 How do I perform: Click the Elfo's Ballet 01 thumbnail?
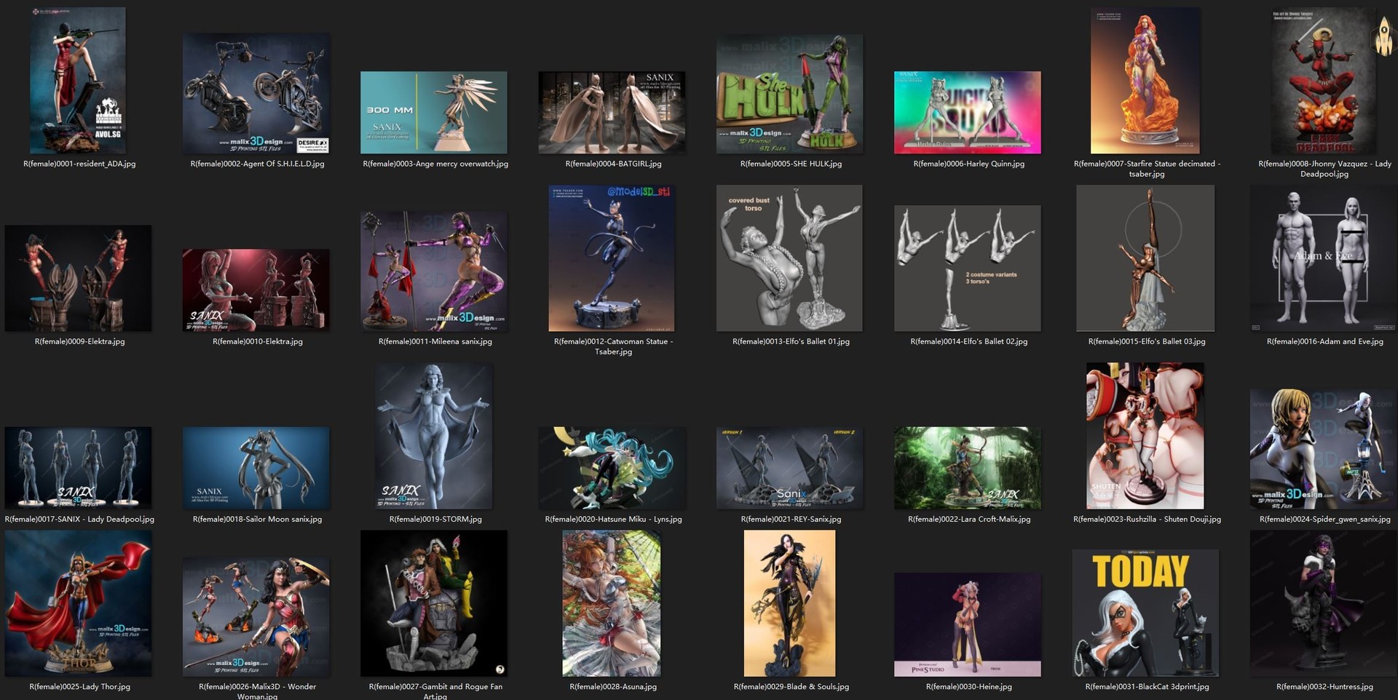click(x=789, y=258)
